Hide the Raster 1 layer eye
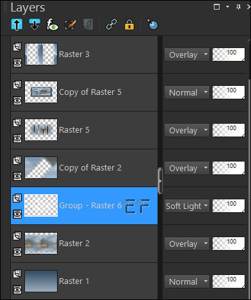 pyautogui.click(x=17, y=290)
